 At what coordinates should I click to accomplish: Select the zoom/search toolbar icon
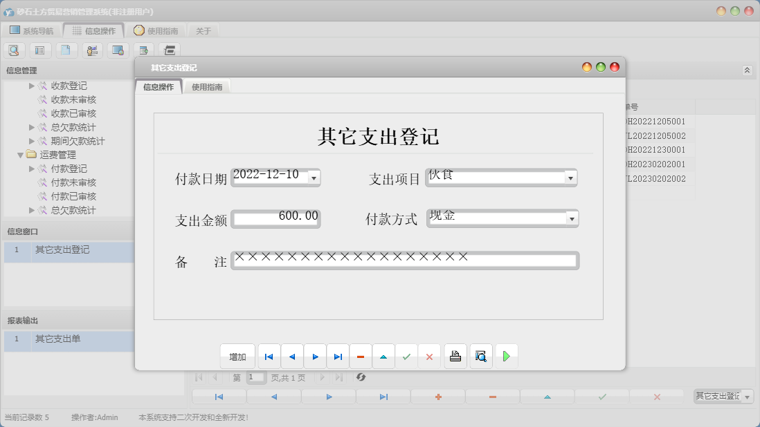point(14,50)
